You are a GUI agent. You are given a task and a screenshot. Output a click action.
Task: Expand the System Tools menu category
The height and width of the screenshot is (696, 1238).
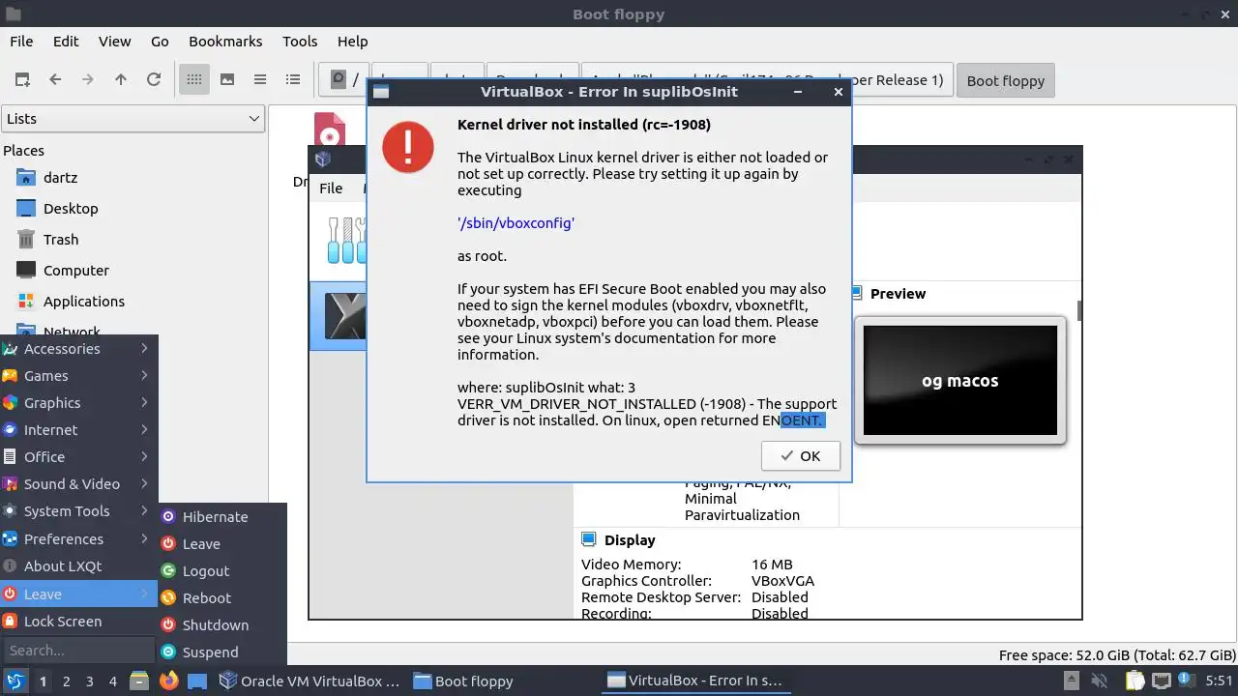point(78,511)
